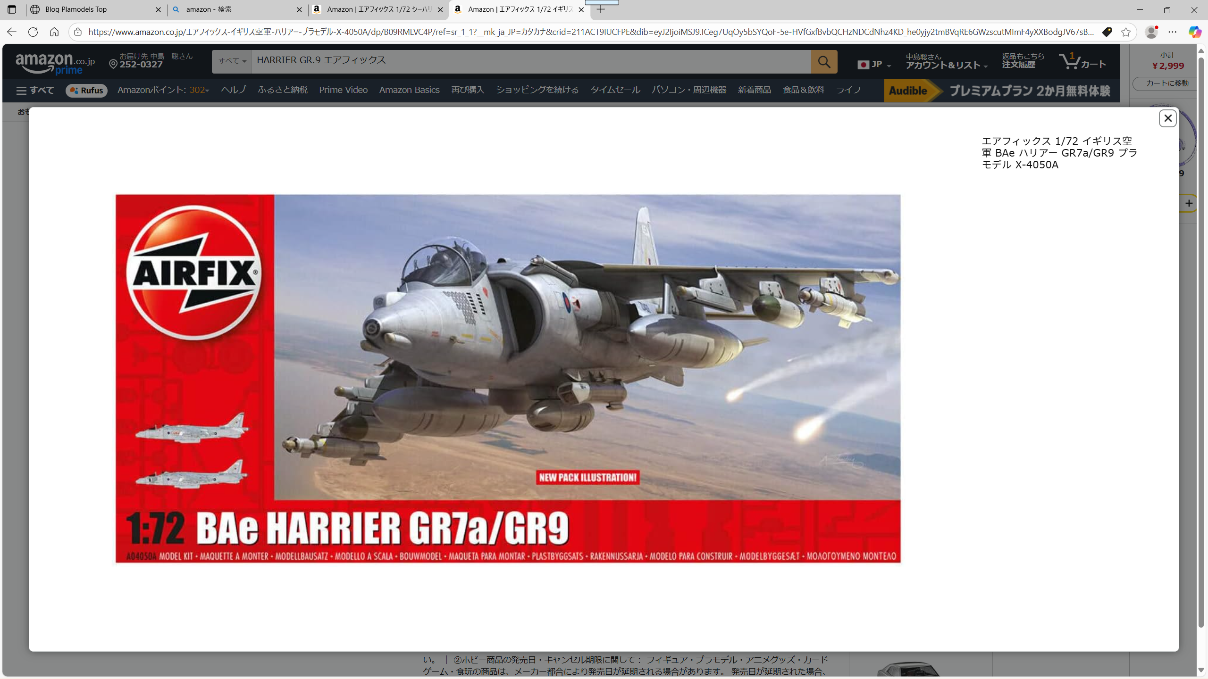This screenshot has height=679, width=1208.
Task: Open the Copilot sidebar icon
Action: pos(1194,32)
